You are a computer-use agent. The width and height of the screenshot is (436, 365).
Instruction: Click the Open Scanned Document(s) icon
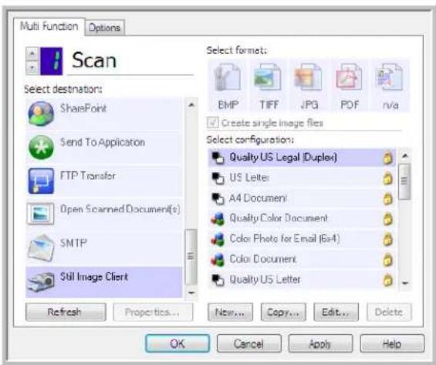(40, 214)
